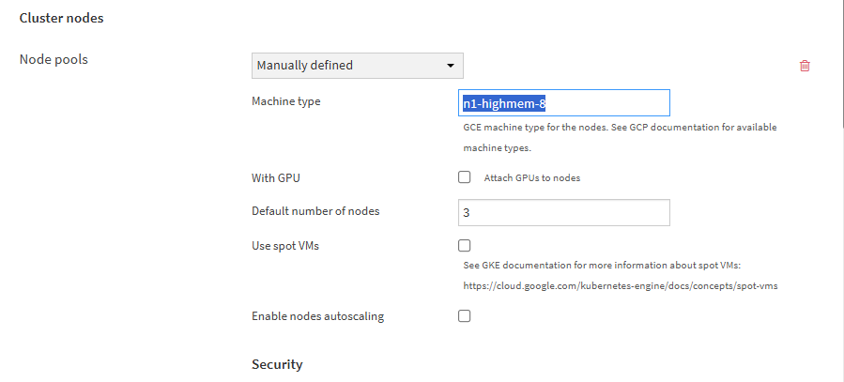Click the GCE machine type help text

(x=620, y=127)
